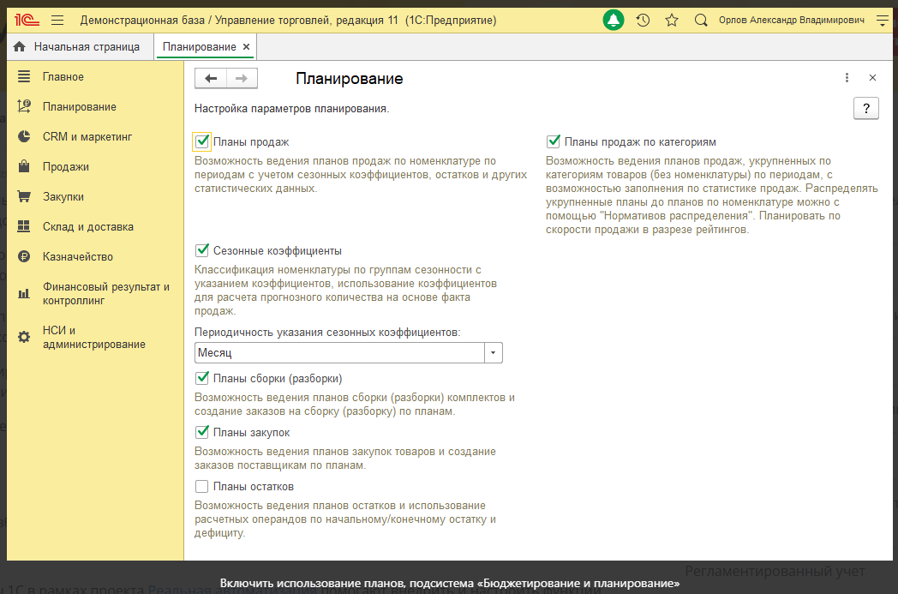This screenshot has height=594, width=898.
Task: Click the Закупки cart icon
Action: point(23,196)
